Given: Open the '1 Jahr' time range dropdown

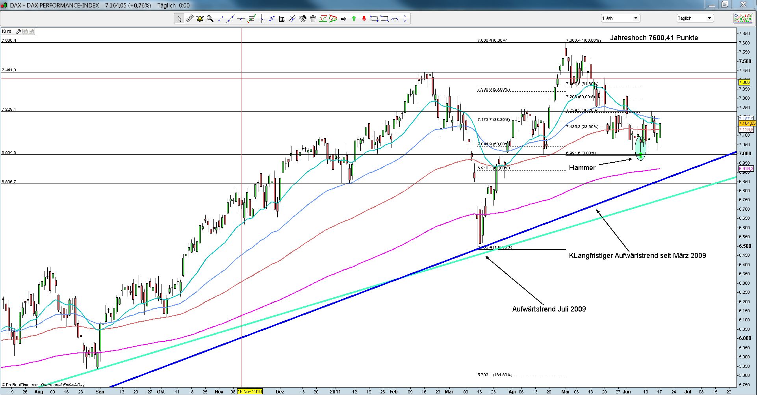Looking at the screenshot, I should [620, 18].
